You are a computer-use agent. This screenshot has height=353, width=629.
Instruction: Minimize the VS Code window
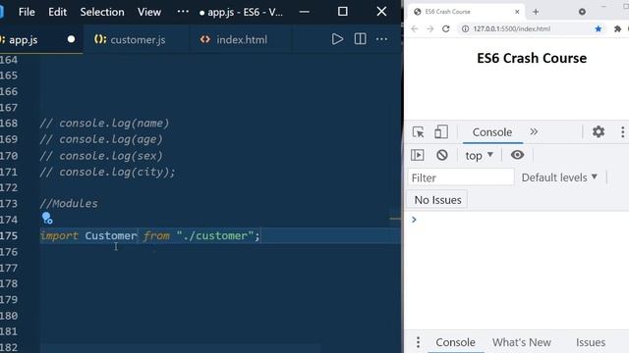[305, 12]
